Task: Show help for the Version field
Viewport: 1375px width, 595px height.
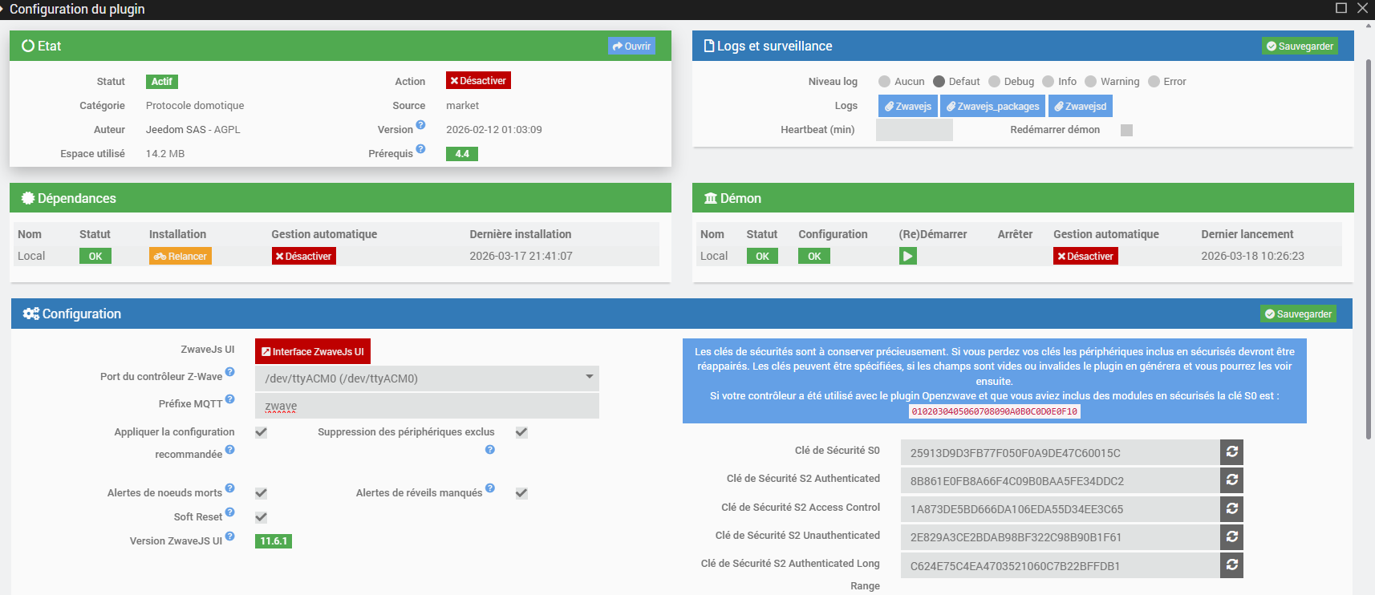Action: [x=420, y=125]
